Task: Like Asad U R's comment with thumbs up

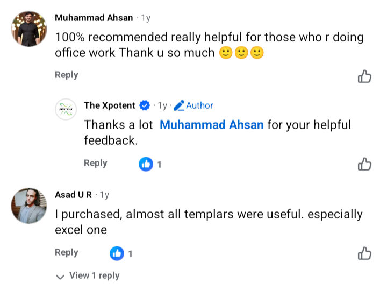Action: (x=364, y=253)
